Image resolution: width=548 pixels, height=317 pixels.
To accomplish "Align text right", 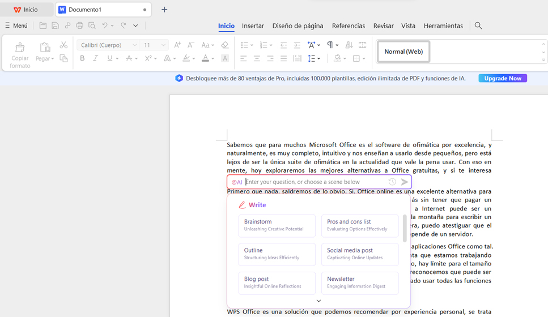I will pos(270,58).
